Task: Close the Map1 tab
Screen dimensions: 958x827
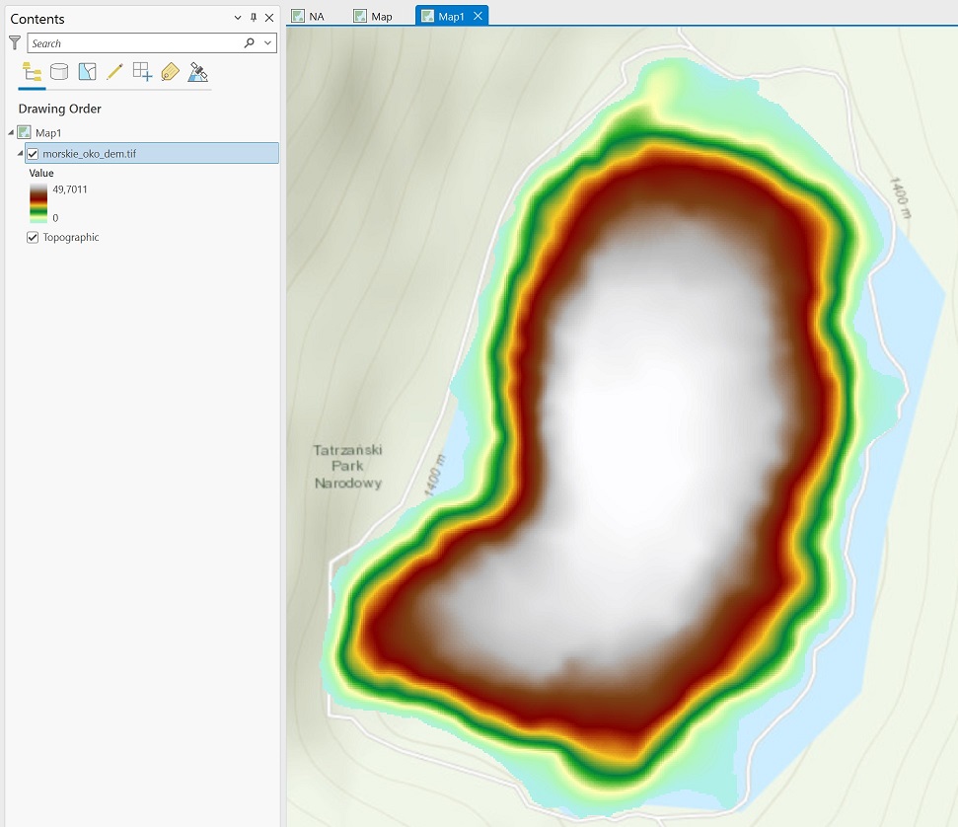Action: click(479, 16)
